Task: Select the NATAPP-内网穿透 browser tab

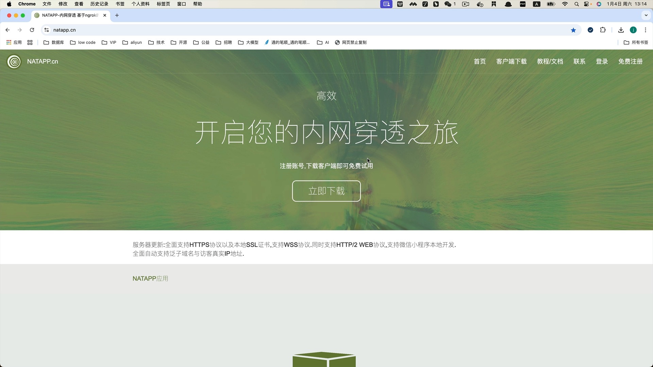Action: 71,15
